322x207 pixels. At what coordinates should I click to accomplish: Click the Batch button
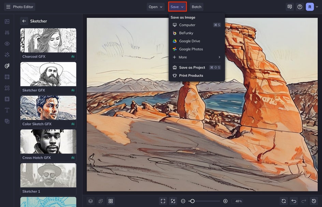pos(196,7)
